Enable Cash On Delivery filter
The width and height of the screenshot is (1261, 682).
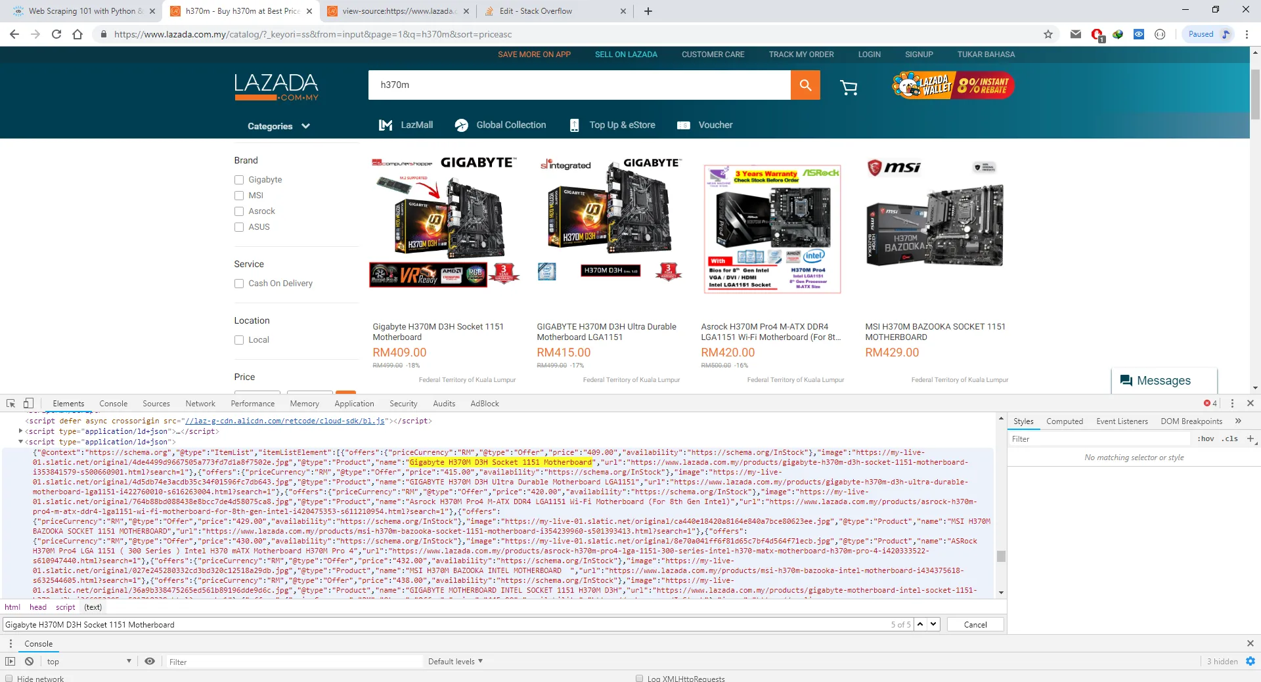pyautogui.click(x=239, y=284)
